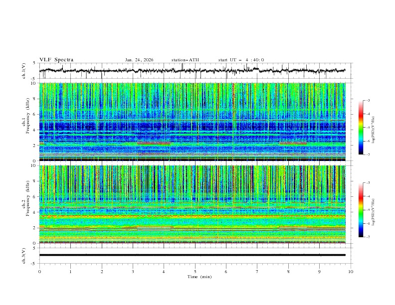Viewport: 395px width, 305px height.
Task: Click the ch.2 spectrogram color bar
Action: click(361, 210)
